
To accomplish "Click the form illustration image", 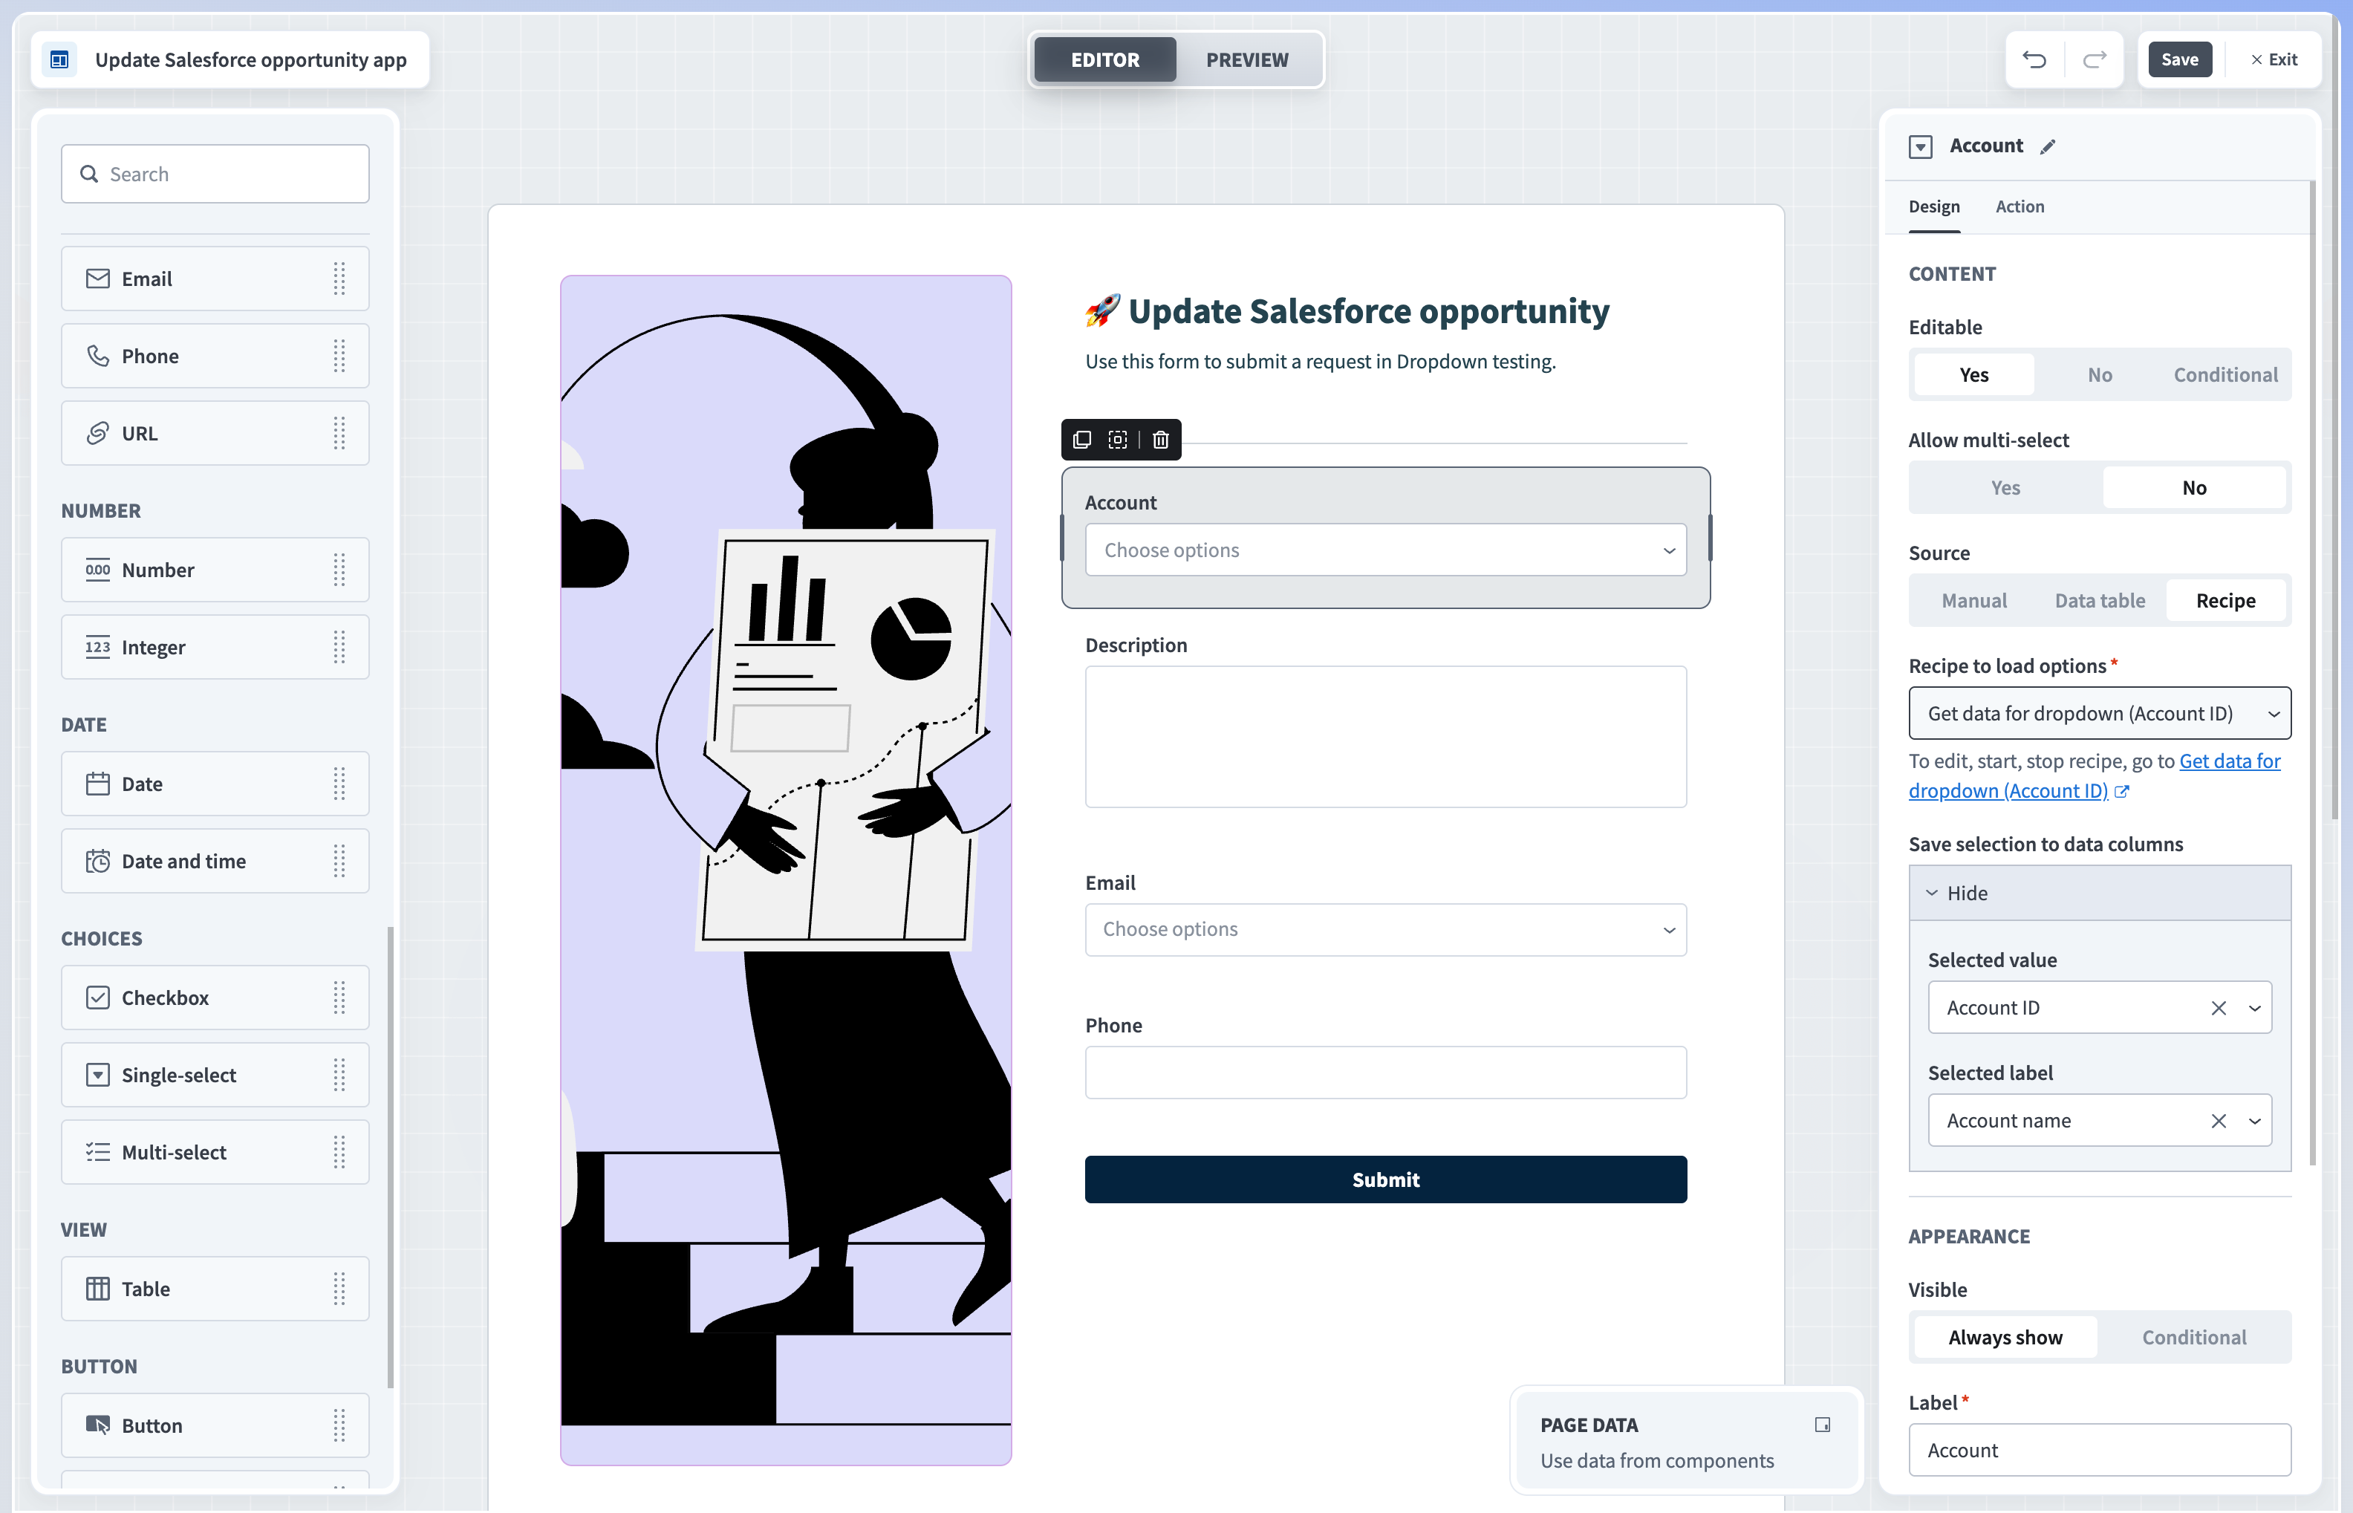I will click(x=786, y=871).
